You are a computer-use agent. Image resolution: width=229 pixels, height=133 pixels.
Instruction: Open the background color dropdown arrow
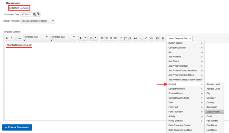click(x=95, y=38)
